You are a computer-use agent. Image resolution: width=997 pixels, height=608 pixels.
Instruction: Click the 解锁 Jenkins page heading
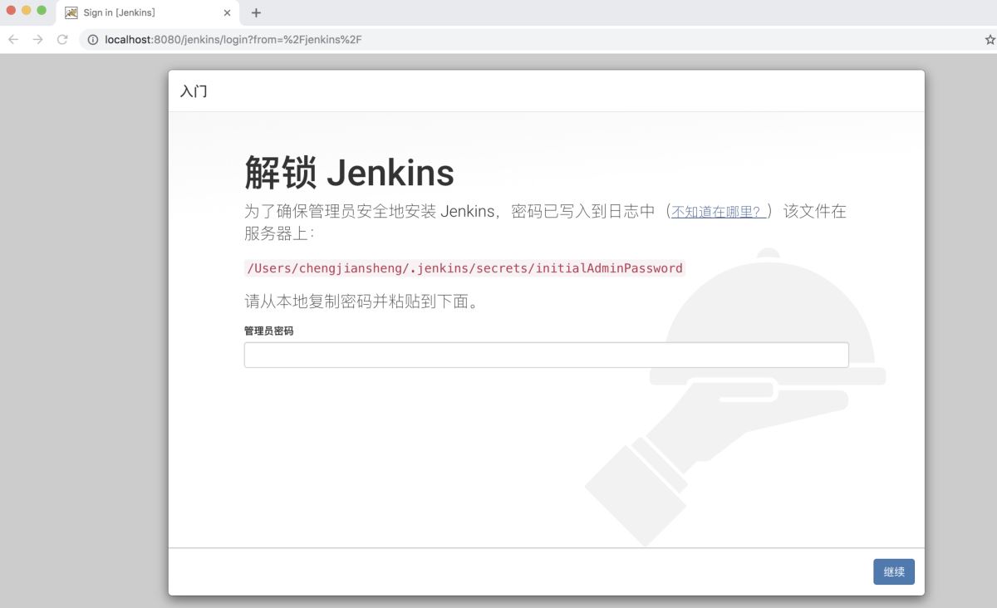[x=349, y=172]
